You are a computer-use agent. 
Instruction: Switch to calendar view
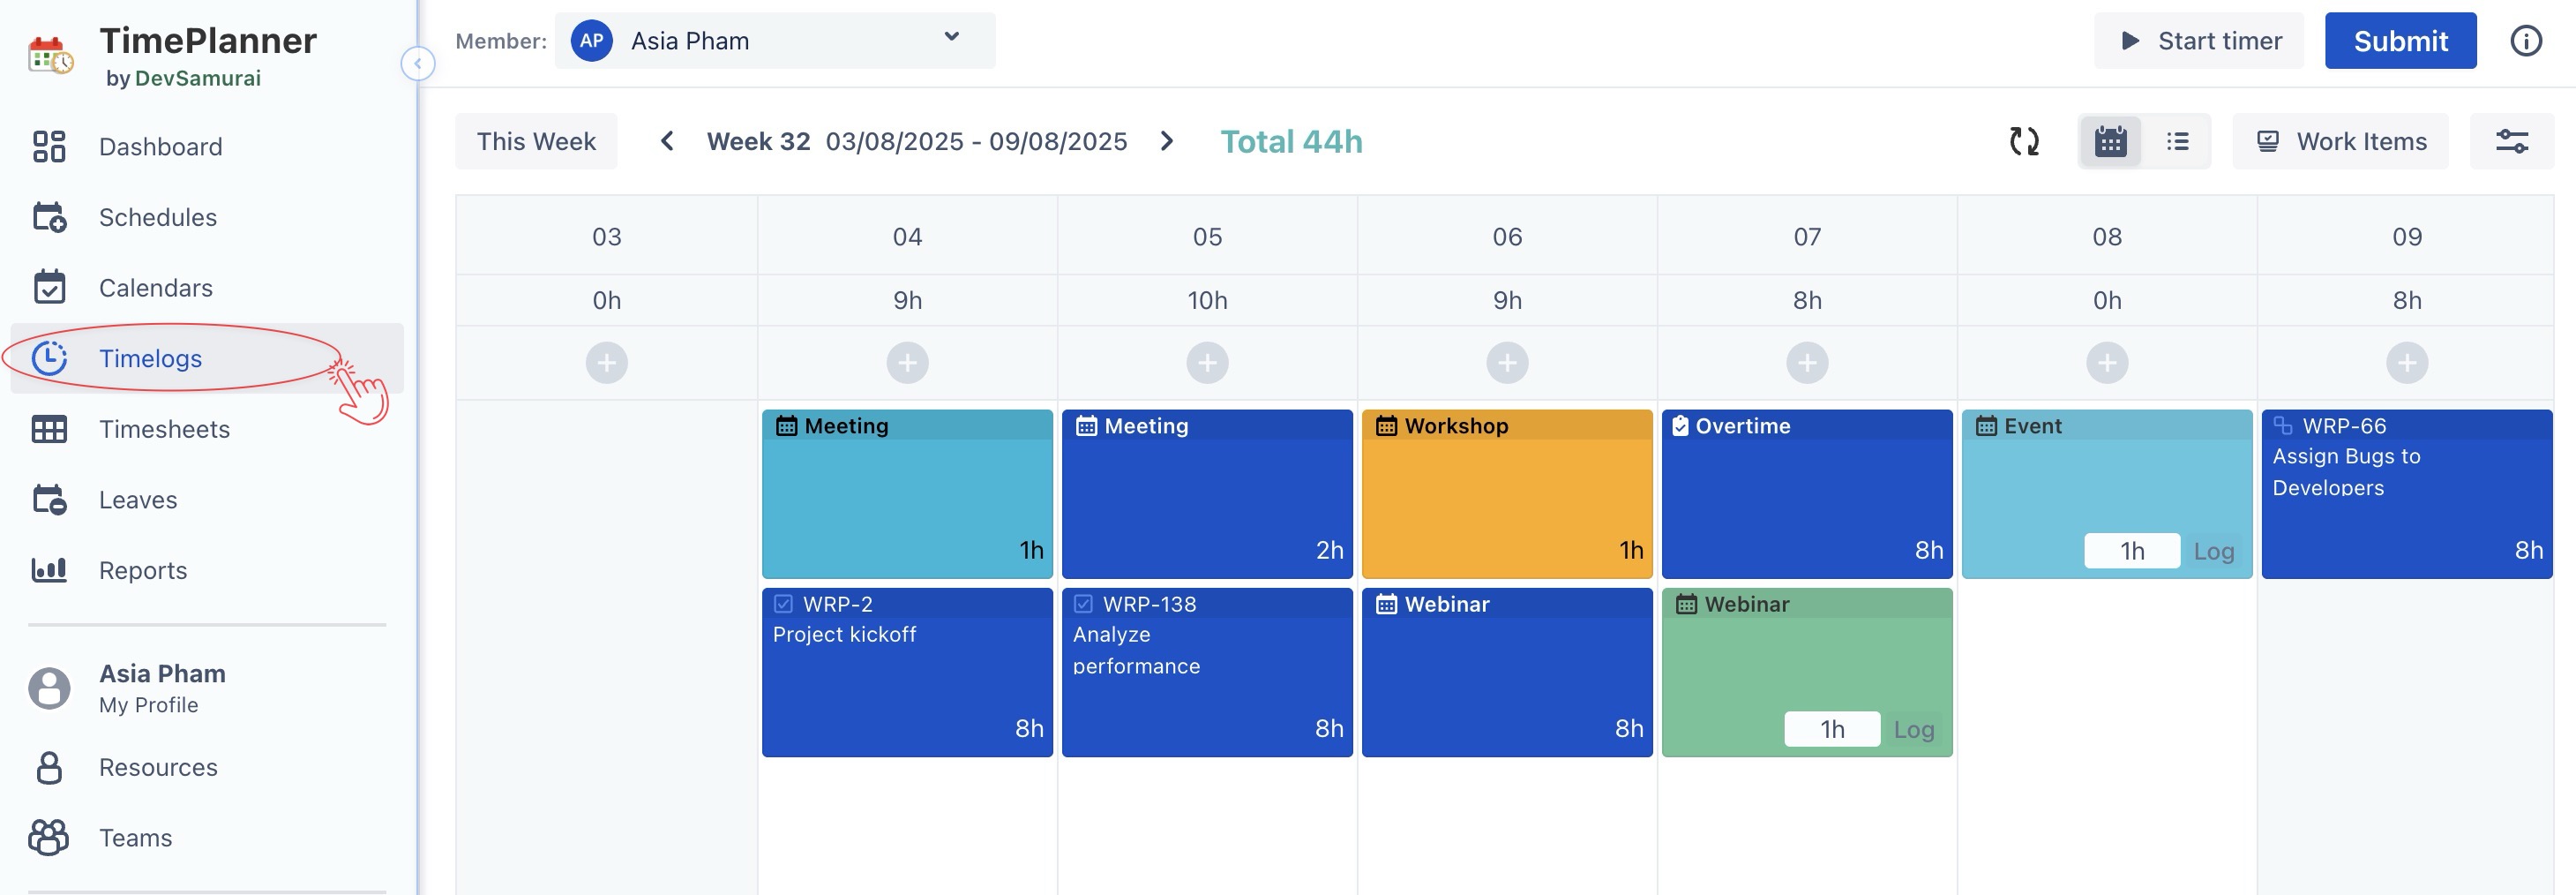(x=2110, y=141)
